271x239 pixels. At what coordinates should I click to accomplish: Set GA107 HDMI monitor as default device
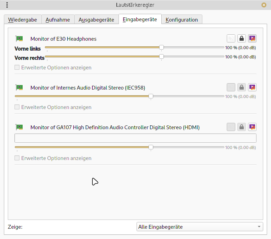coord(252,127)
